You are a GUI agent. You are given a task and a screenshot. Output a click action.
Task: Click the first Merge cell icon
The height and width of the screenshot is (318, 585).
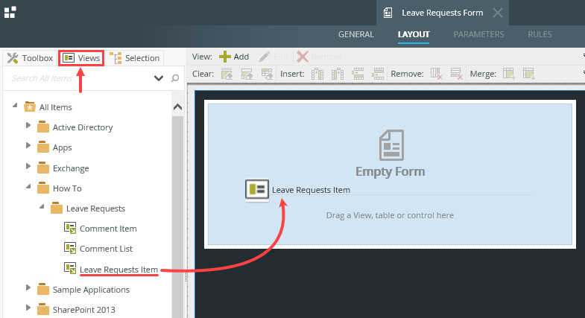point(509,74)
